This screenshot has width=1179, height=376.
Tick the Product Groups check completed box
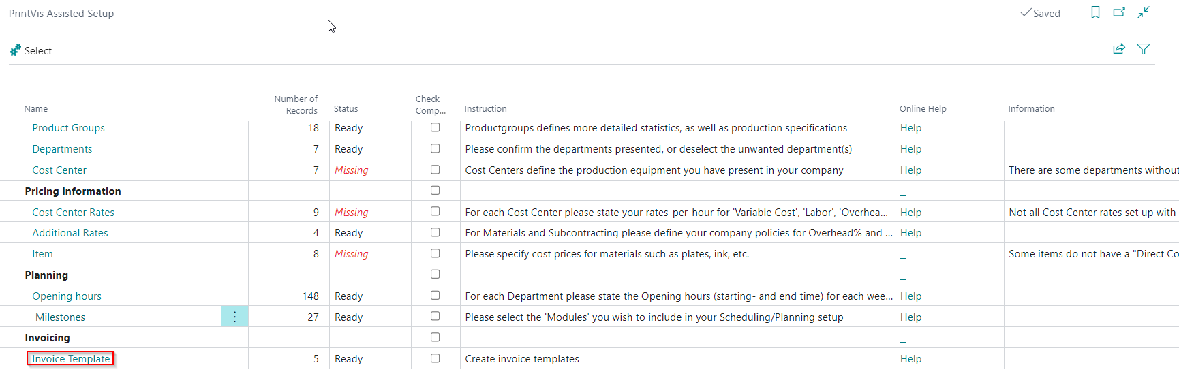435,127
